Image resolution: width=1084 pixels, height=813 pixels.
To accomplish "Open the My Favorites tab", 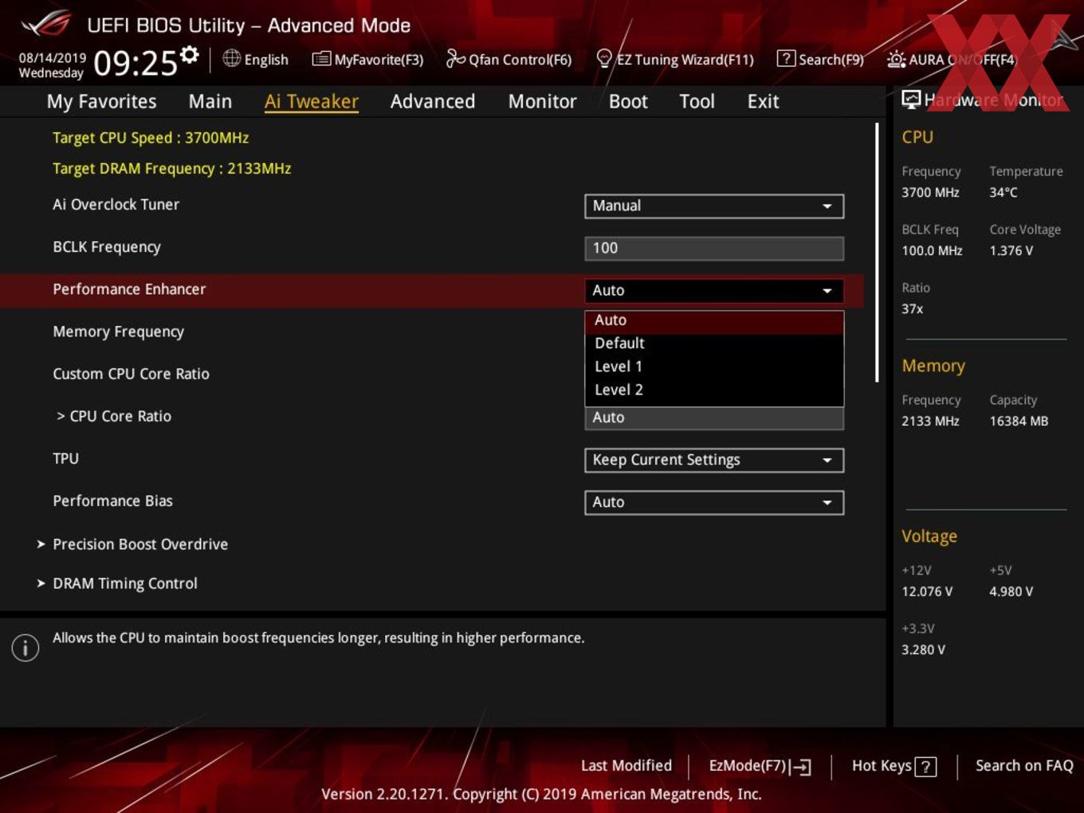I will click(101, 101).
